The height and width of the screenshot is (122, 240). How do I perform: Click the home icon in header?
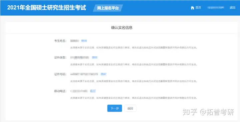point(192,8)
